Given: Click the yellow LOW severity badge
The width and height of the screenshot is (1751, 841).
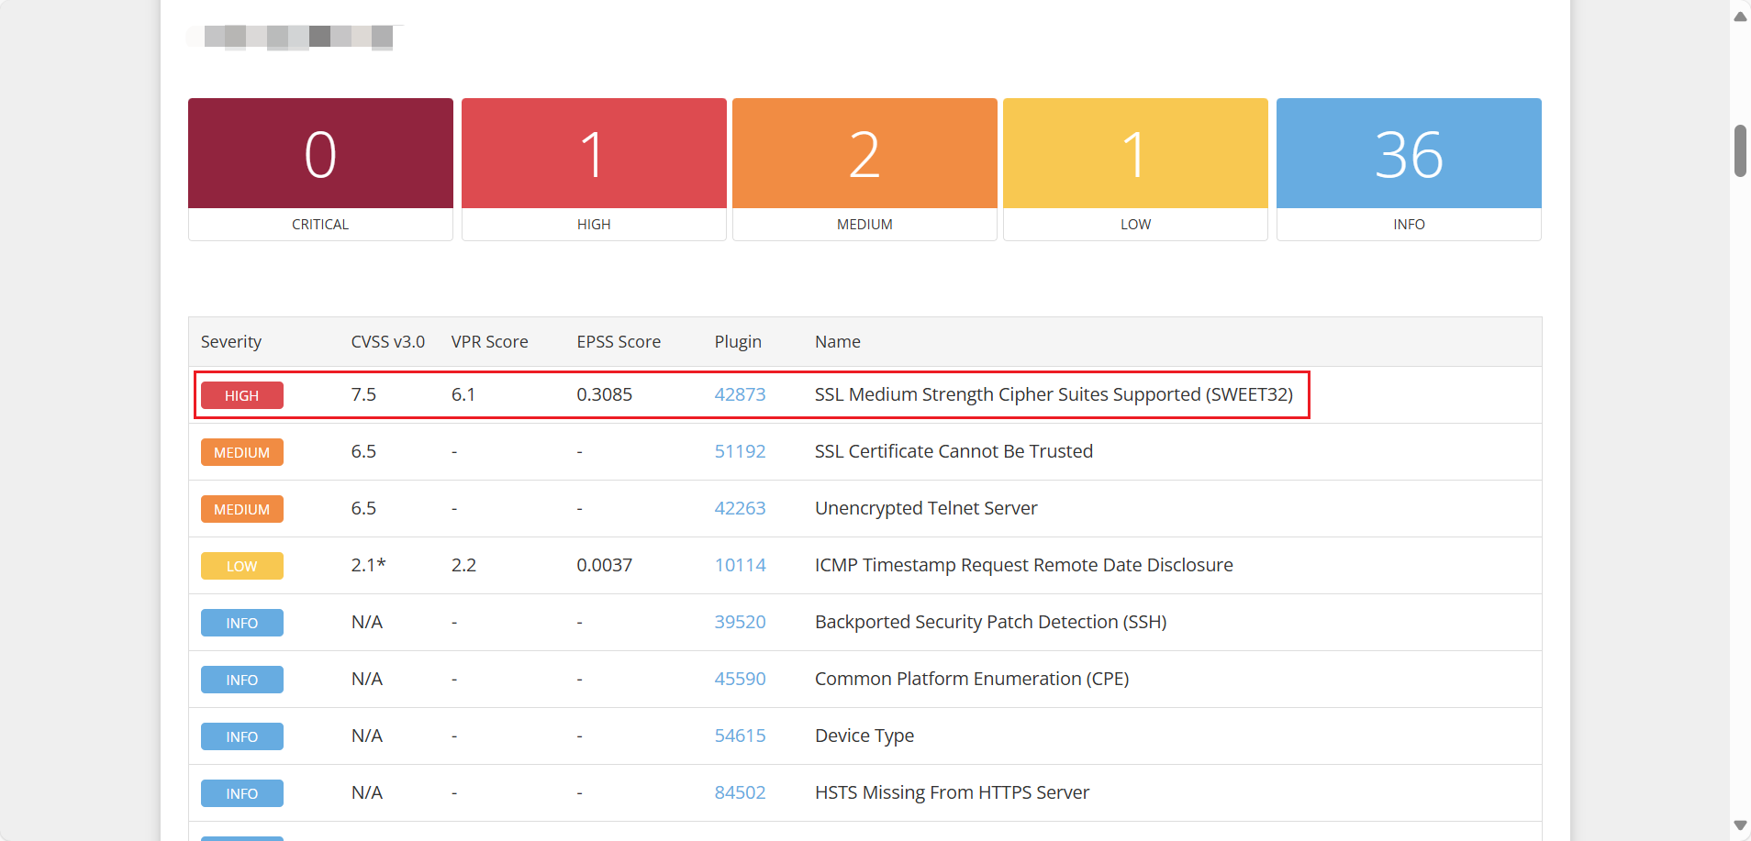Looking at the screenshot, I should (x=242, y=566).
